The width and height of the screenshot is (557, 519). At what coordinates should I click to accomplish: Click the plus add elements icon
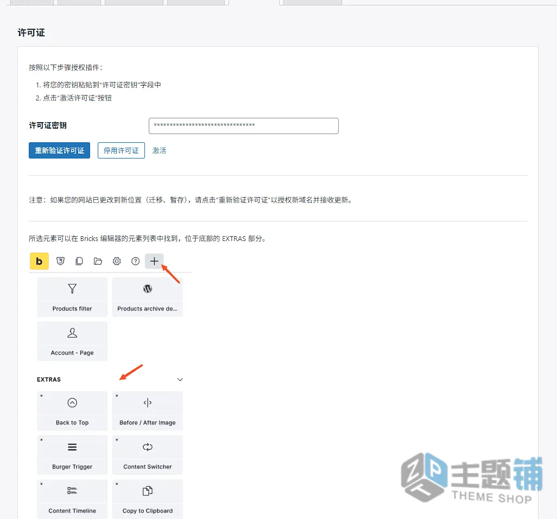154,262
